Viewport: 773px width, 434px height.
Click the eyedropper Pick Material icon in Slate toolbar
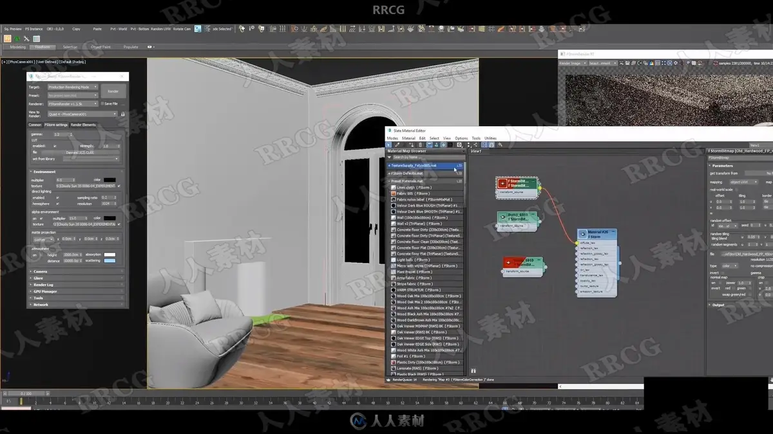[x=397, y=145]
